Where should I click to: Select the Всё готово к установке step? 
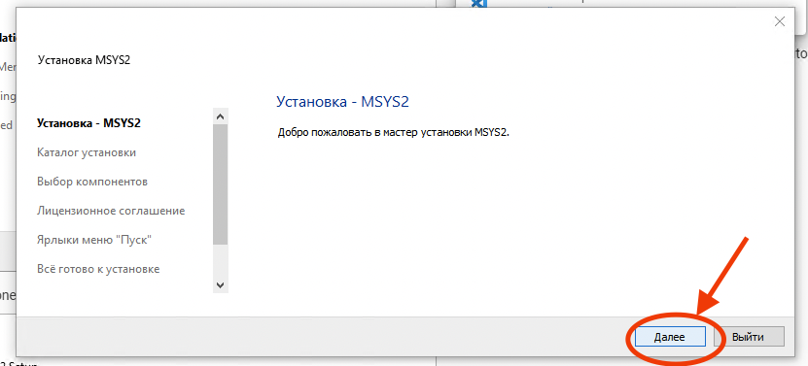point(98,269)
